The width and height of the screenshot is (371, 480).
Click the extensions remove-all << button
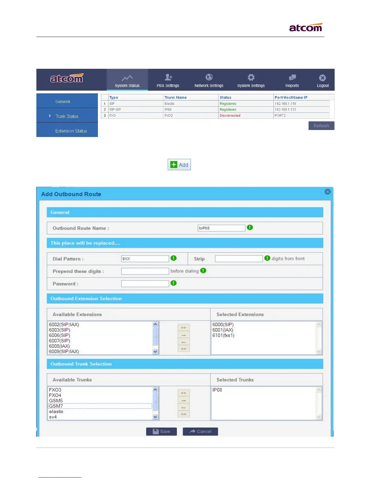point(183,349)
